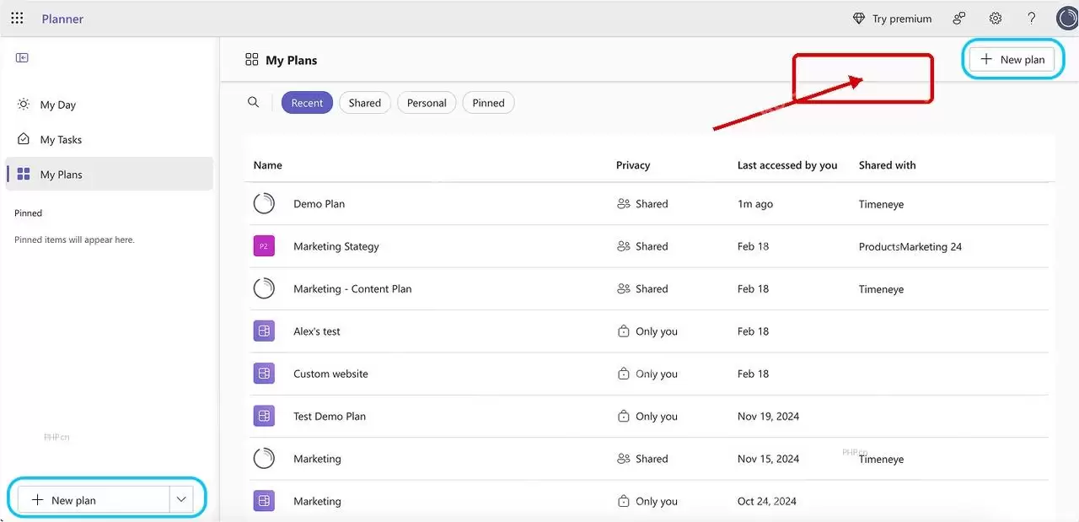Click the search magnifier icon
The image size is (1079, 522).
pos(253,102)
